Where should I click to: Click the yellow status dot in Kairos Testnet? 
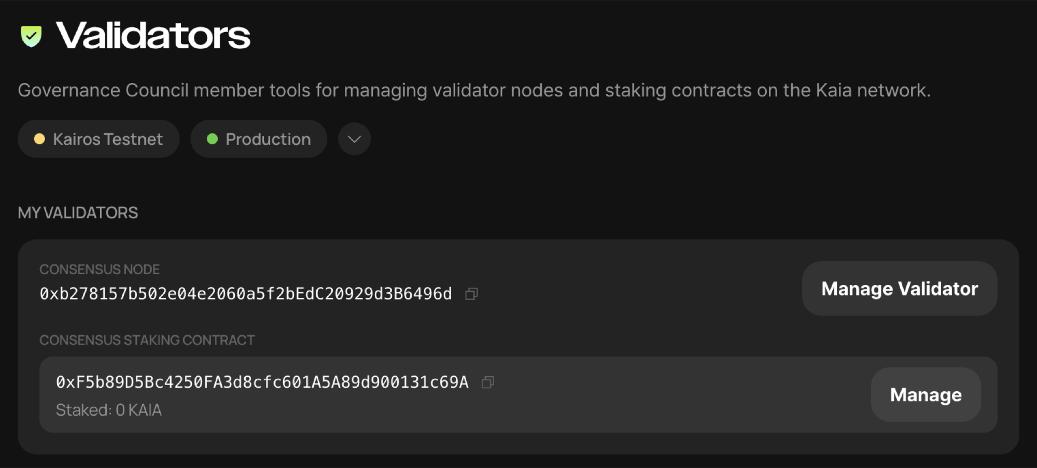pos(40,139)
